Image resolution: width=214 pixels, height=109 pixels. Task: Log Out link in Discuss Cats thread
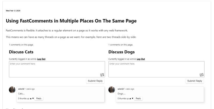[41, 59]
